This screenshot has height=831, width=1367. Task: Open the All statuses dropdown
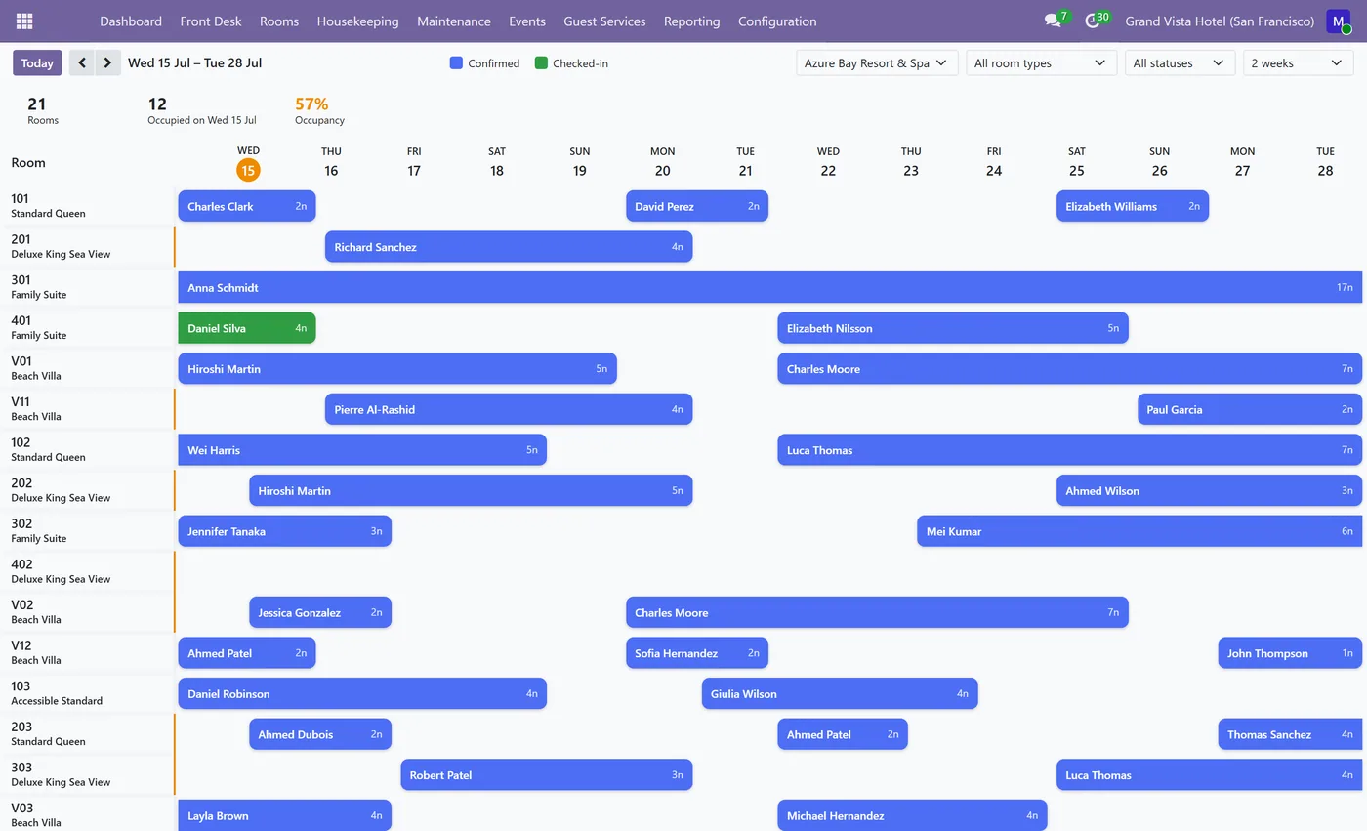coord(1180,62)
